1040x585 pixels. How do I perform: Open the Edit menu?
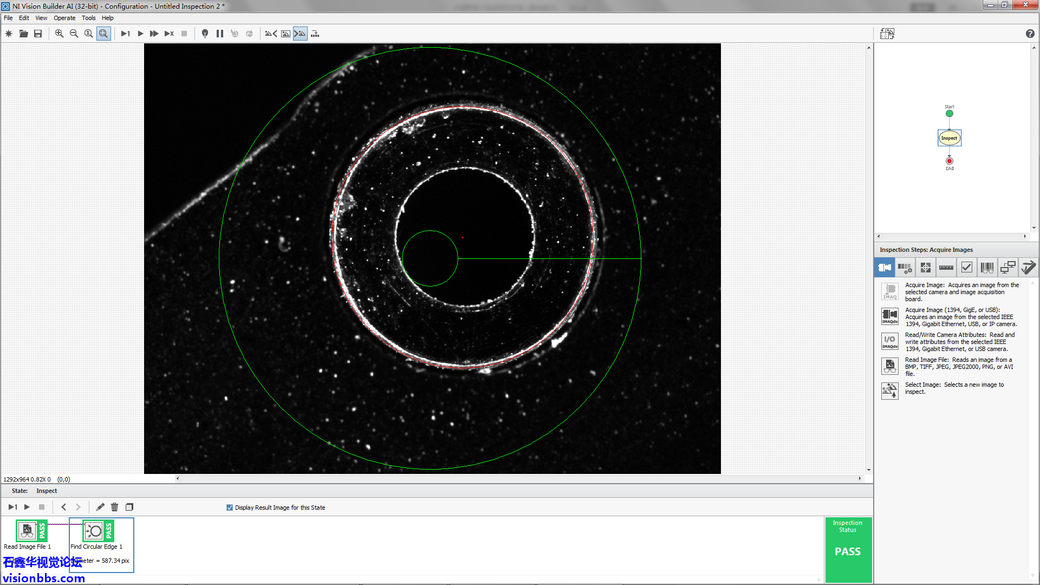point(24,18)
